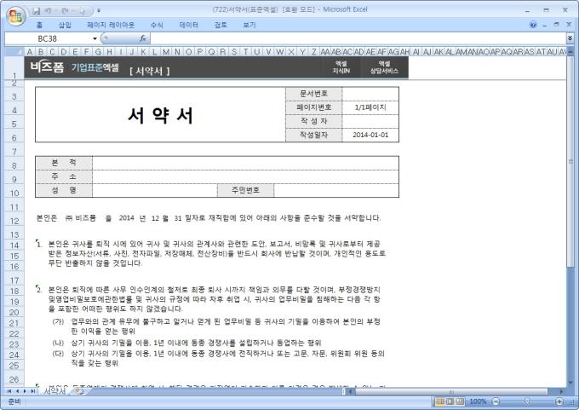Click the 비즈폼 logo in the banner

tap(48, 67)
